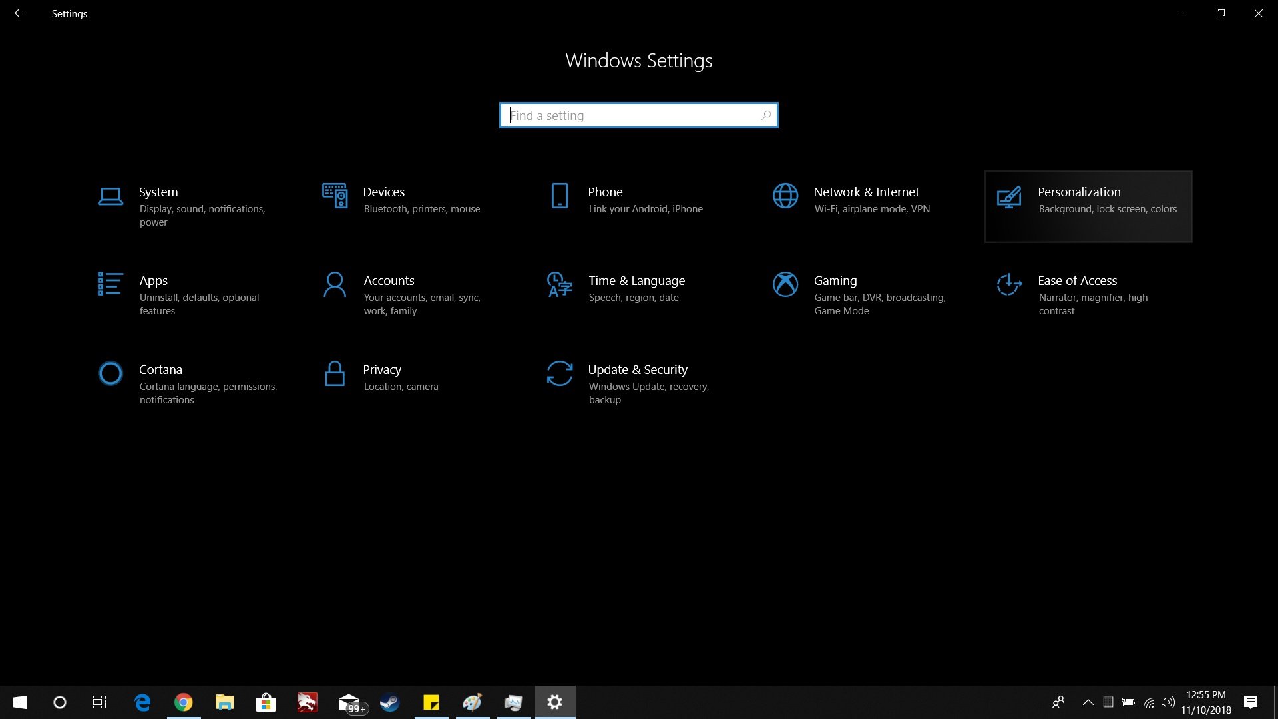The image size is (1278, 719).
Task: Click 'Wi-Fi, airplane mode, VPN' description
Action: [872, 209]
